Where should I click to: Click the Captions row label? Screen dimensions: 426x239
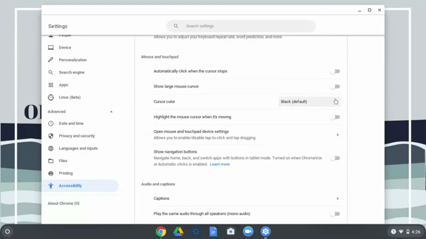pyautogui.click(x=161, y=199)
